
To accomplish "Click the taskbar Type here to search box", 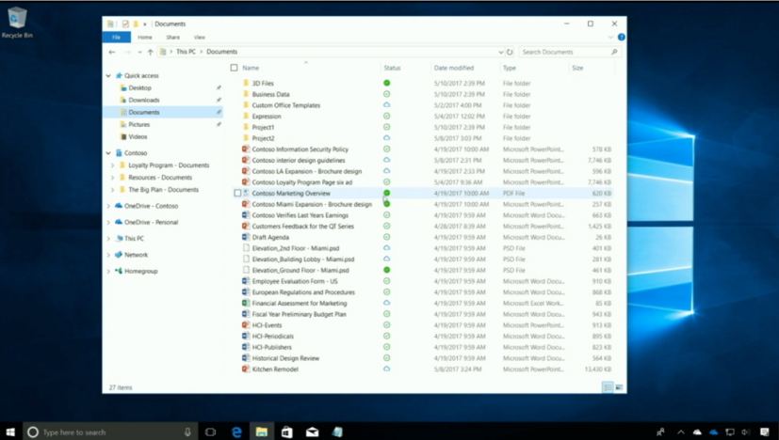I will tap(109, 432).
